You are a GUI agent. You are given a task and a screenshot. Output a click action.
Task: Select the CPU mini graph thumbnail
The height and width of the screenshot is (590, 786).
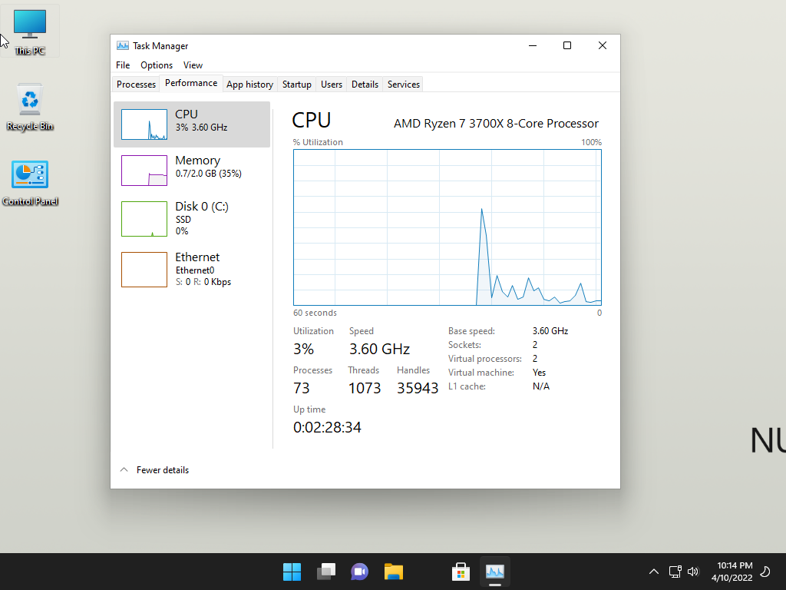[x=144, y=124]
